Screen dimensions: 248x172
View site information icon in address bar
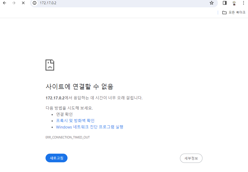[34, 3]
